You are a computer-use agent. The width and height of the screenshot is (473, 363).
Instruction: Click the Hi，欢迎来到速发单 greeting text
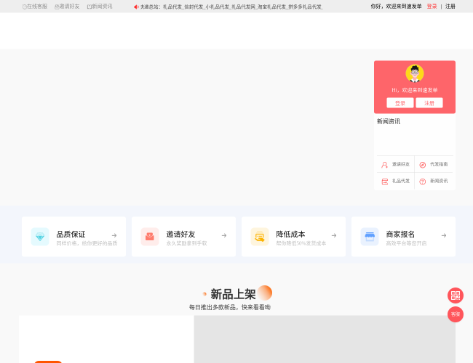pos(415,90)
